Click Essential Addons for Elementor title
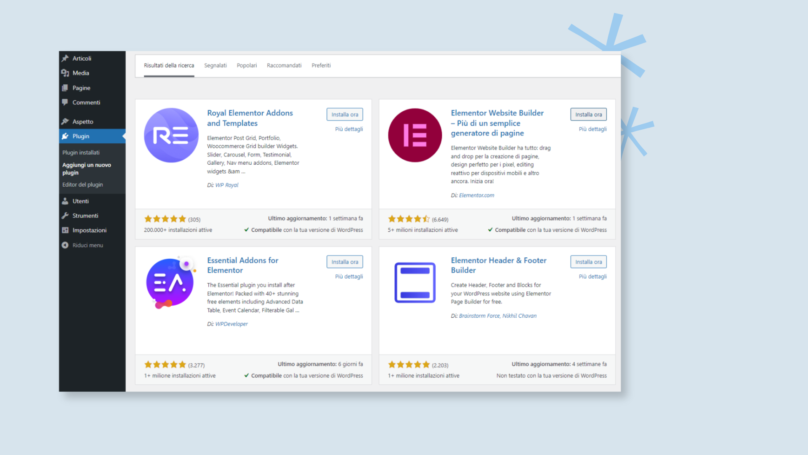 coord(242,265)
